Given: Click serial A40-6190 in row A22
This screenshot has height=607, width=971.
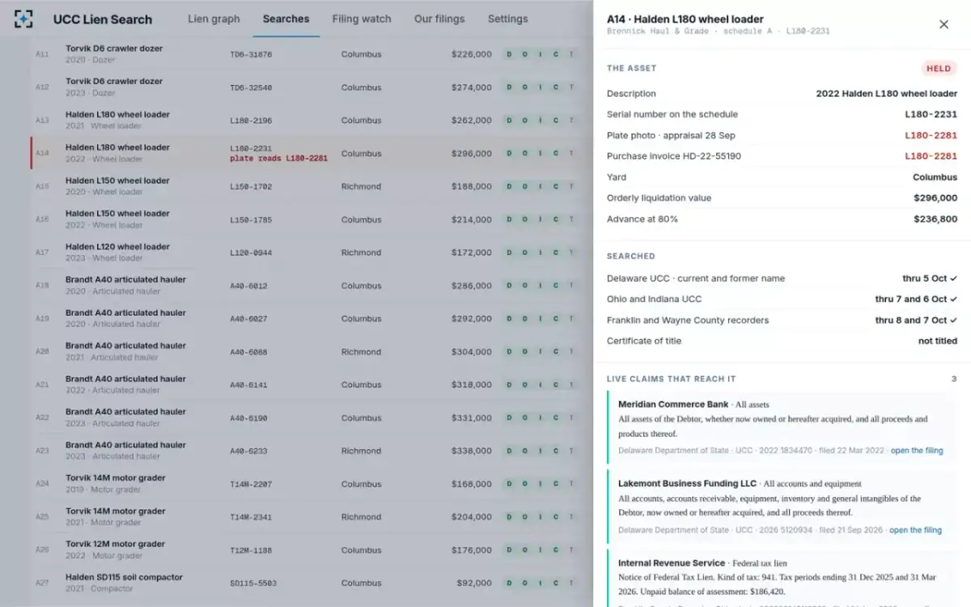Looking at the screenshot, I should tap(248, 418).
